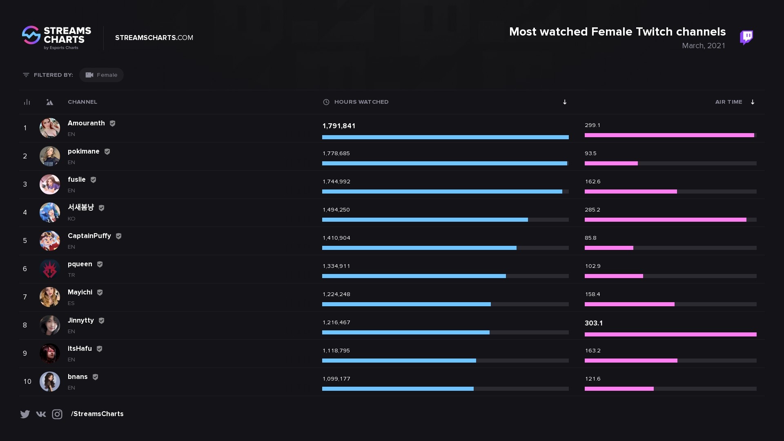Click the filter lines icon beside FILTERED BY
The width and height of the screenshot is (784, 441).
26,75
